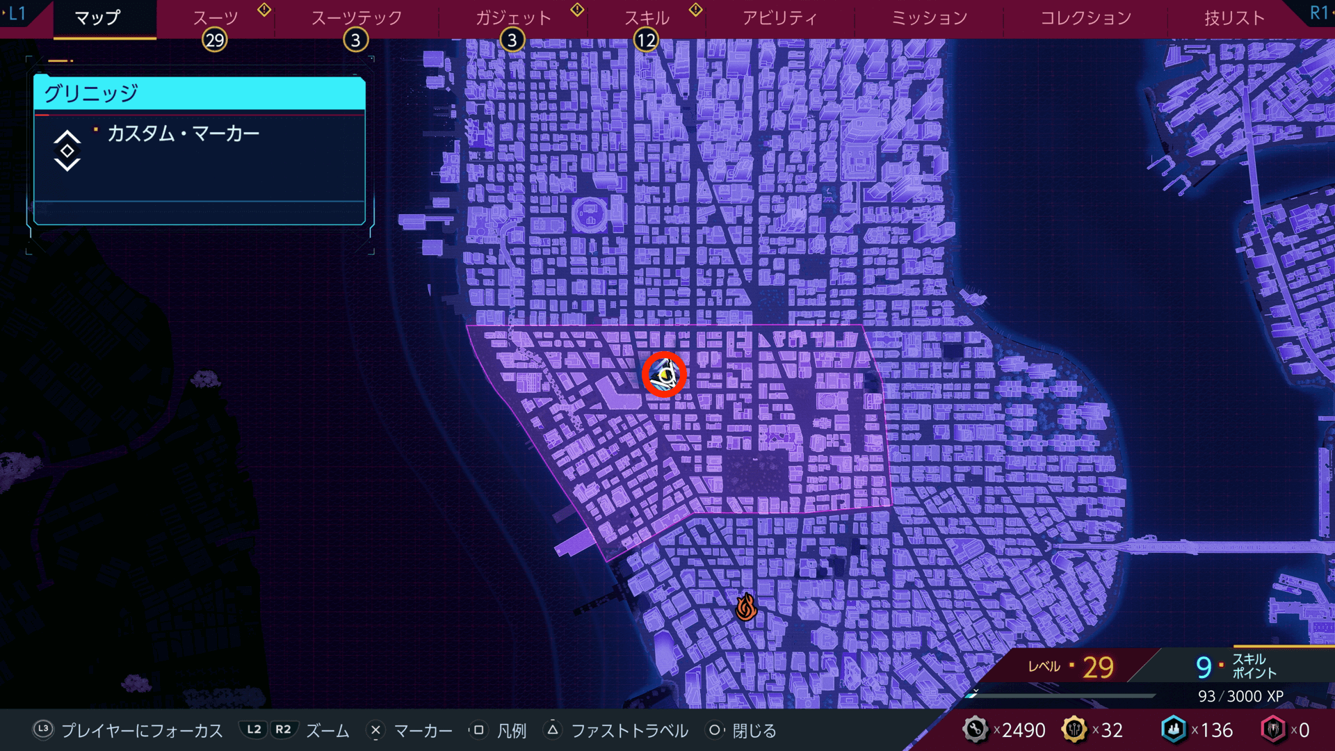Click the gear tech parts counter icon
The height and width of the screenshot is (751, 1335).
point(975,729)
